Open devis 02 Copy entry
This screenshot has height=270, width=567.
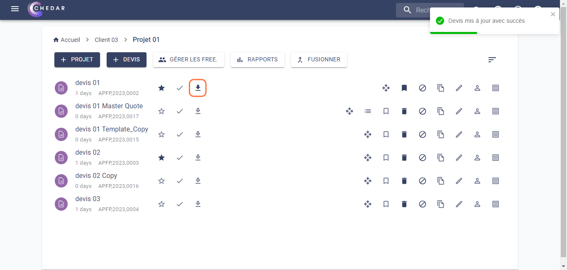pos(96,175)
